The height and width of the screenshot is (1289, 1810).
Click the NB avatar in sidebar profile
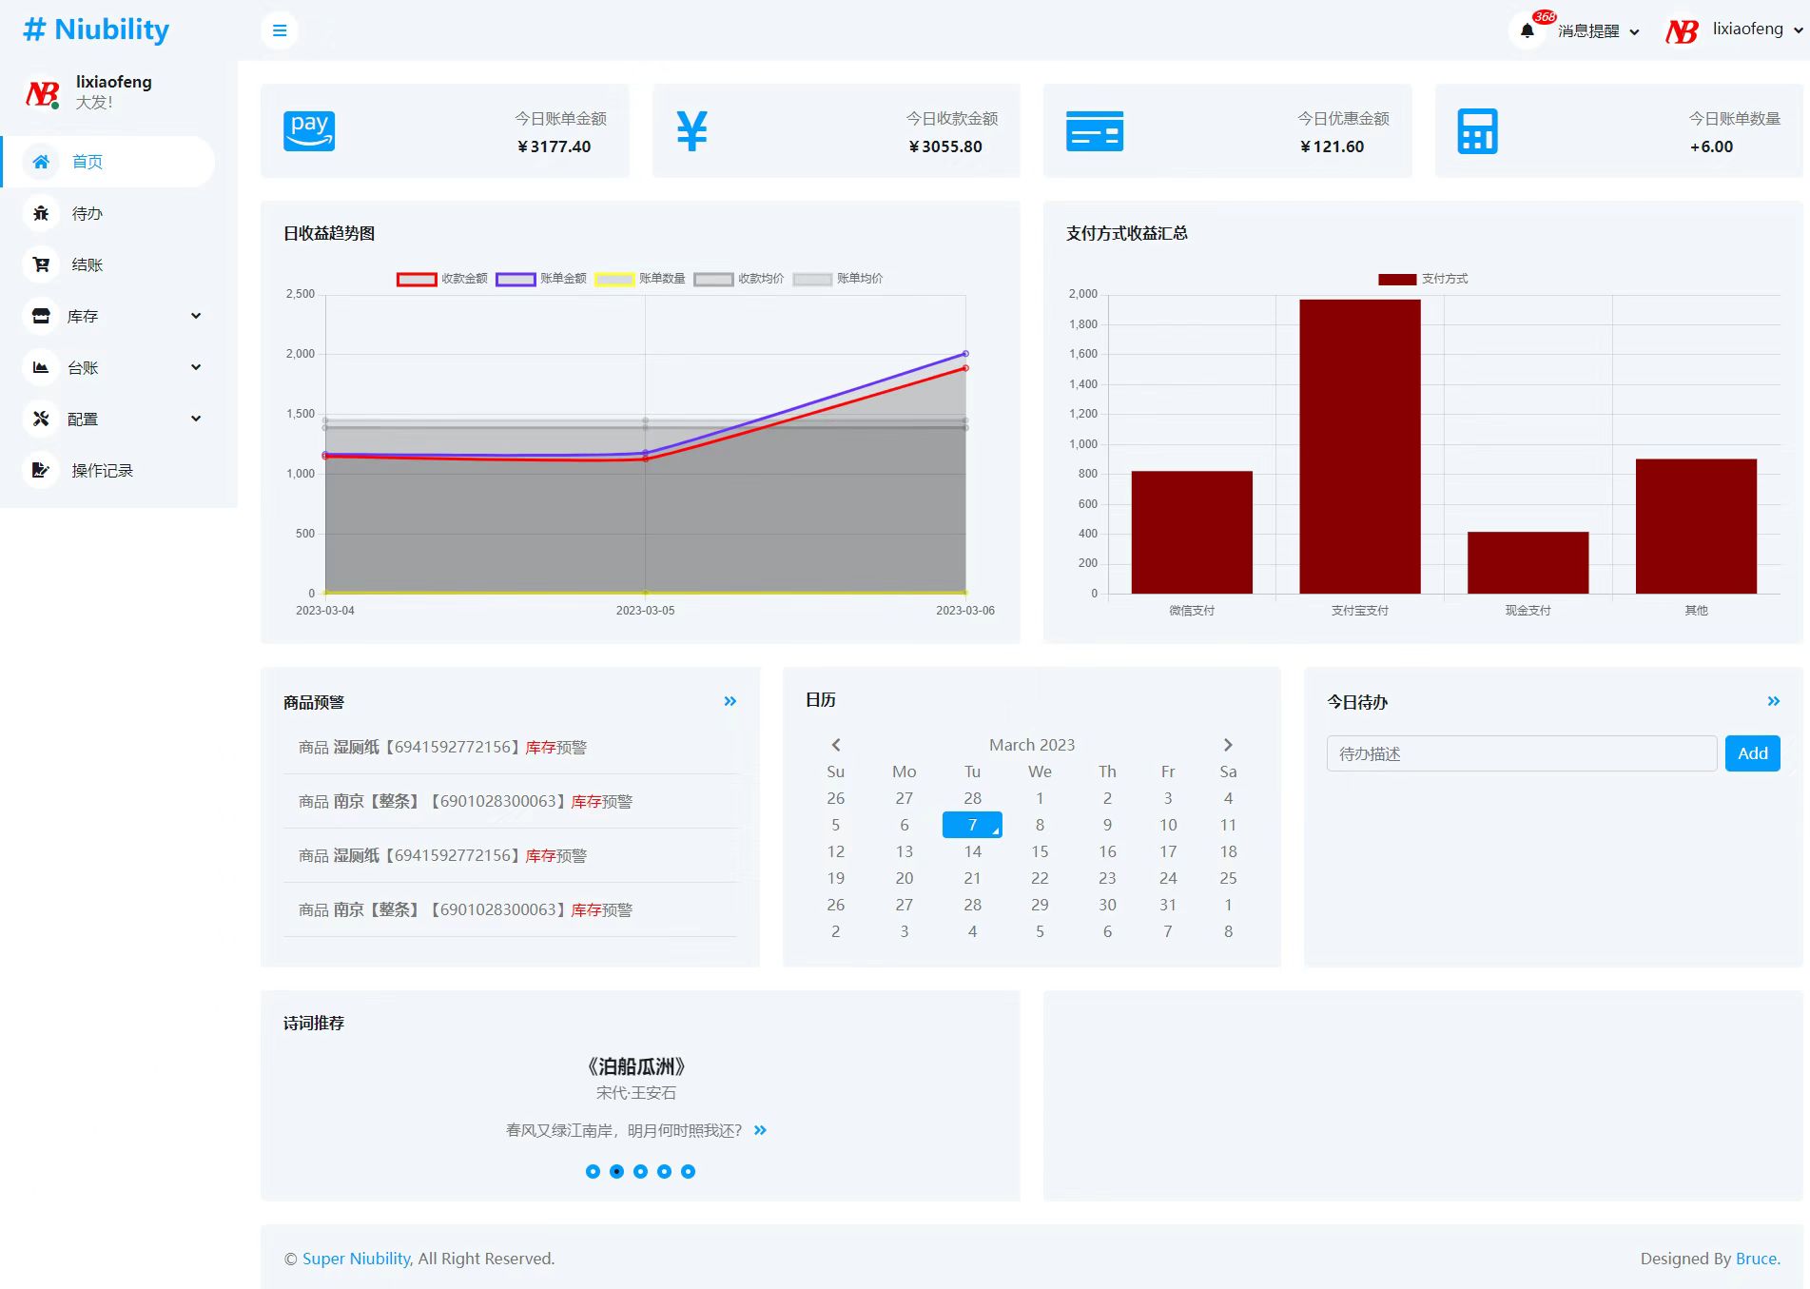43,93
